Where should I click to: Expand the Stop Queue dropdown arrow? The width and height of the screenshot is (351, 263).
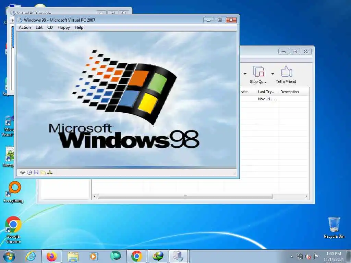(273, 74)
